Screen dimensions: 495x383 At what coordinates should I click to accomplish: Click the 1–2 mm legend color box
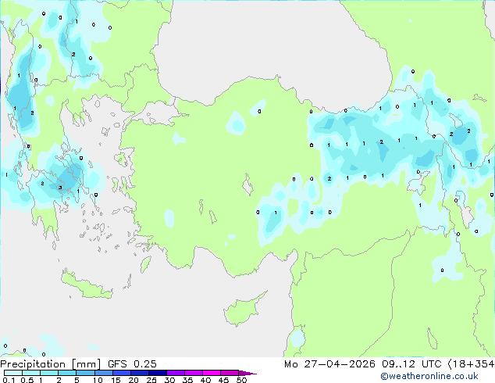point(49,373)
